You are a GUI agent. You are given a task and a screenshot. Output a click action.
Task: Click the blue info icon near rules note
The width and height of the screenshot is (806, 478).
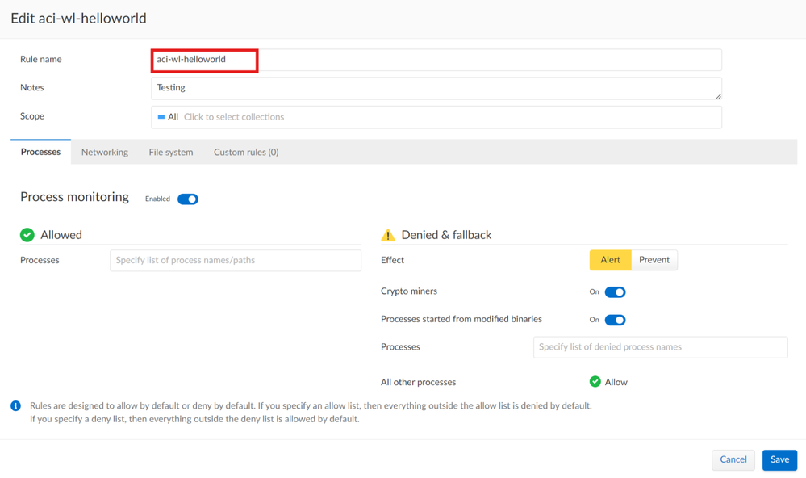(x=15, y=405)
